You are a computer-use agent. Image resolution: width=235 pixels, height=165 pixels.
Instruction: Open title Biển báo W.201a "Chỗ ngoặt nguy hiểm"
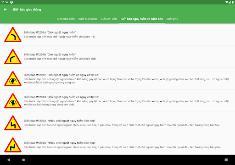[50, 33]
